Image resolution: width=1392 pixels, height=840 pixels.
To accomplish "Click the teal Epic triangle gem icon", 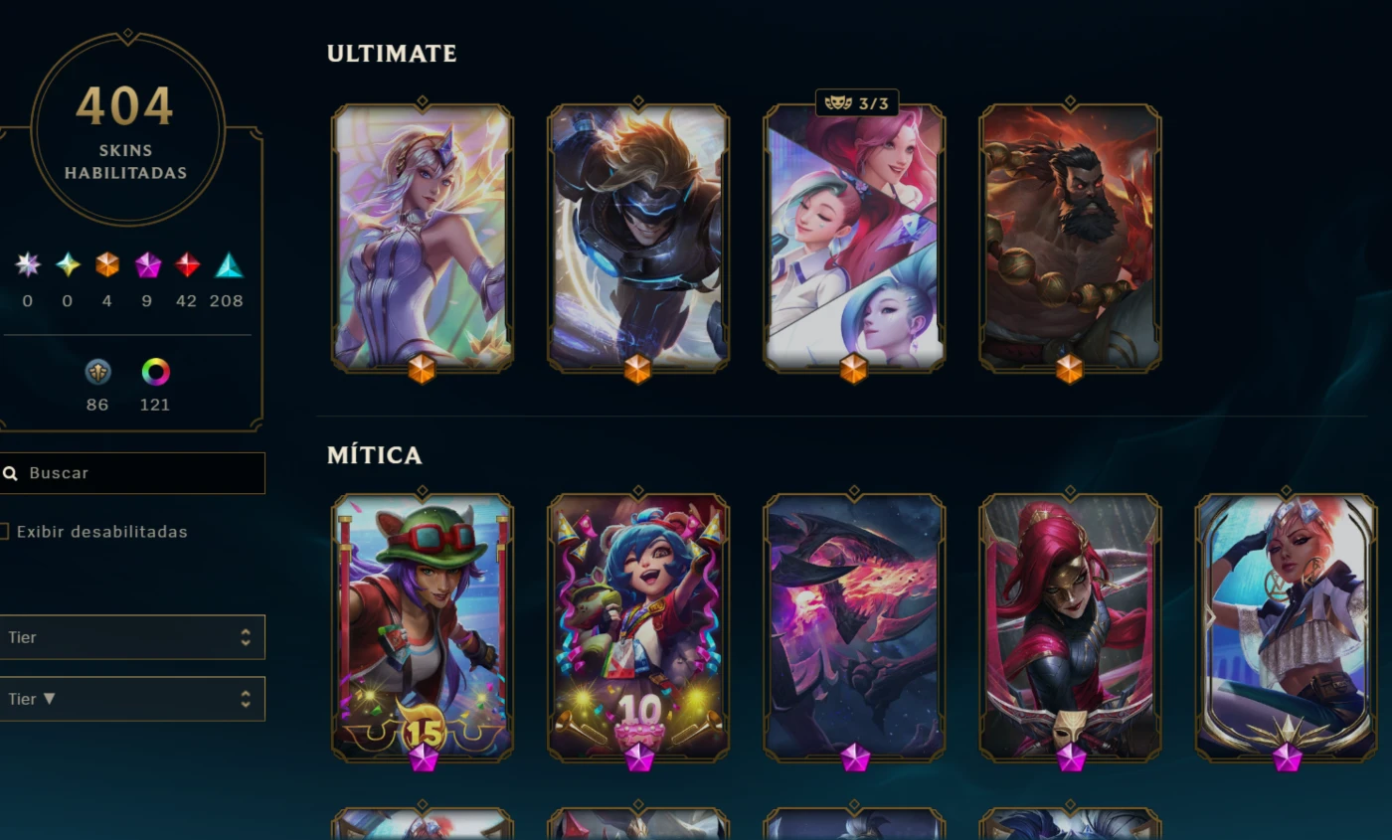I will point(229,264).
